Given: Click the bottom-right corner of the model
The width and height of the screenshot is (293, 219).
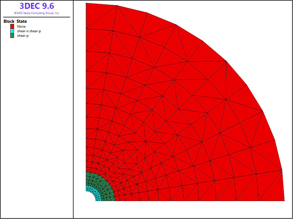Looking at the screenshot, I should pos(284,200).
